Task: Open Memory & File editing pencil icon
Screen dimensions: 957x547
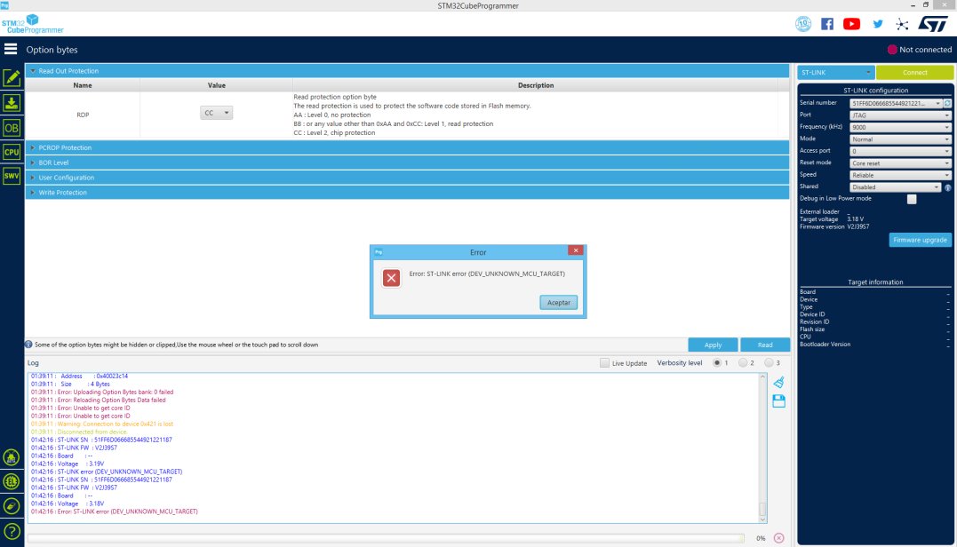Action: point(12,77)
